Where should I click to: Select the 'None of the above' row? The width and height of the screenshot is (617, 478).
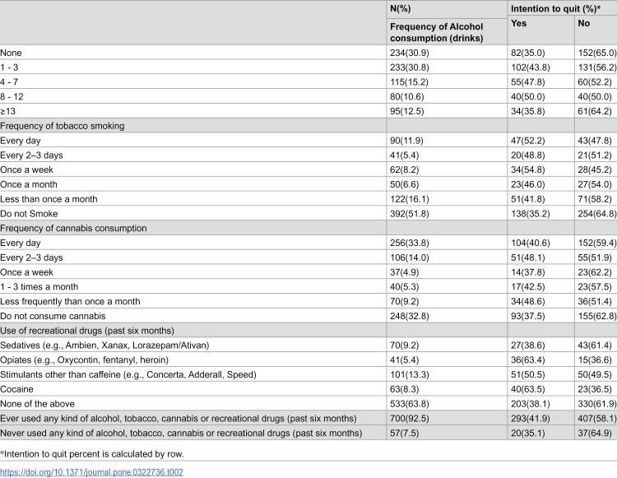(x=308, y=404)
